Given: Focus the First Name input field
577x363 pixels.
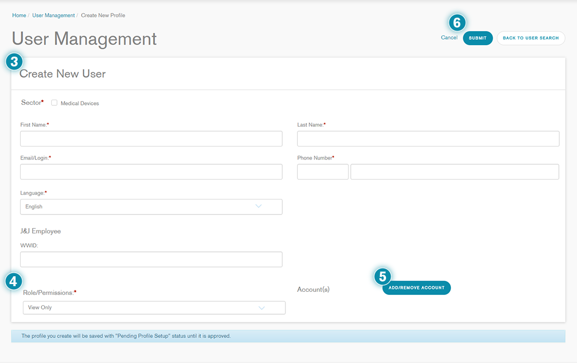Looking at the screenshot, I should [151, 139].
